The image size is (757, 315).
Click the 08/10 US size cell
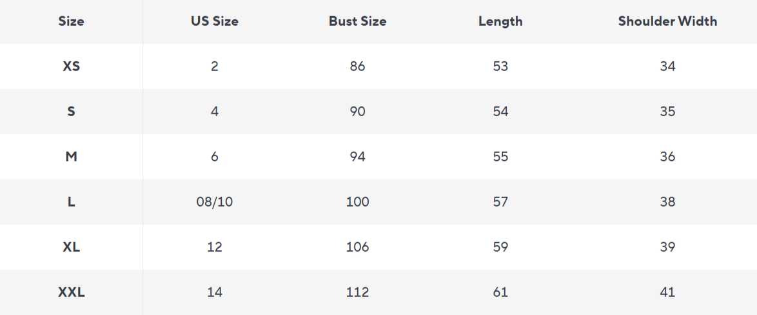(x=214, y=202)
